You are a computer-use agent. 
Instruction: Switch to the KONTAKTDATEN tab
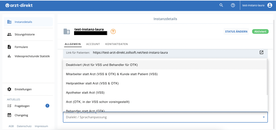click(117, 44)
